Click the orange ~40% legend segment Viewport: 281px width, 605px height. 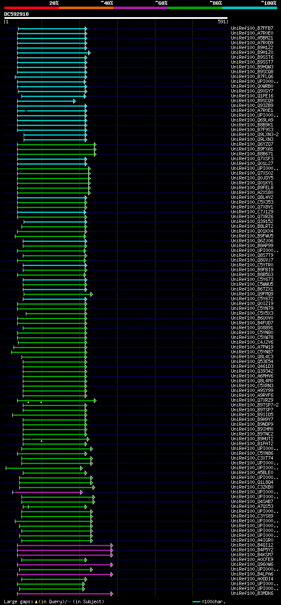[x=86, y=7]
